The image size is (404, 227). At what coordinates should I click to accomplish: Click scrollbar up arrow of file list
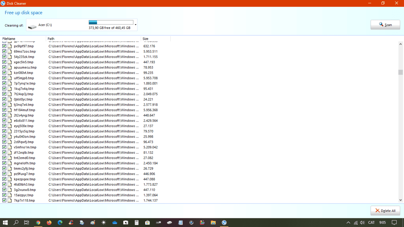click(x=400, y=44)
